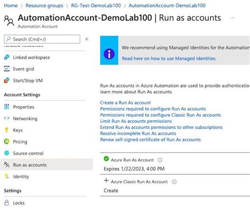
Task: Navigate to Resource groups breadcrumb
Action: pos(44,5)
